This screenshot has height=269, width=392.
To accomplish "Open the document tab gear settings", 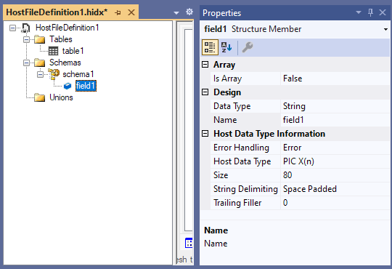I will (189, 12).
